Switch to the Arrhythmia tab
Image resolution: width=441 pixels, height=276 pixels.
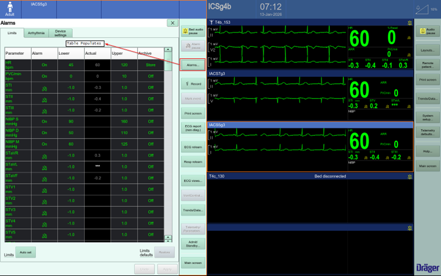coord(36,33)
